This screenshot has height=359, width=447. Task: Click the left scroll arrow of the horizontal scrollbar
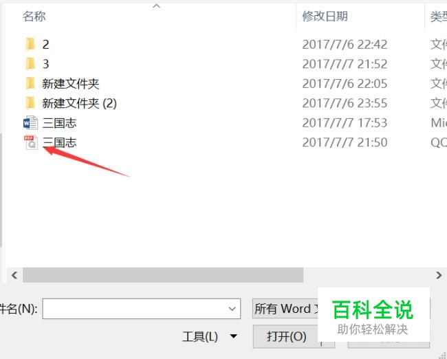pyautogui.click(x=14, y=275)
